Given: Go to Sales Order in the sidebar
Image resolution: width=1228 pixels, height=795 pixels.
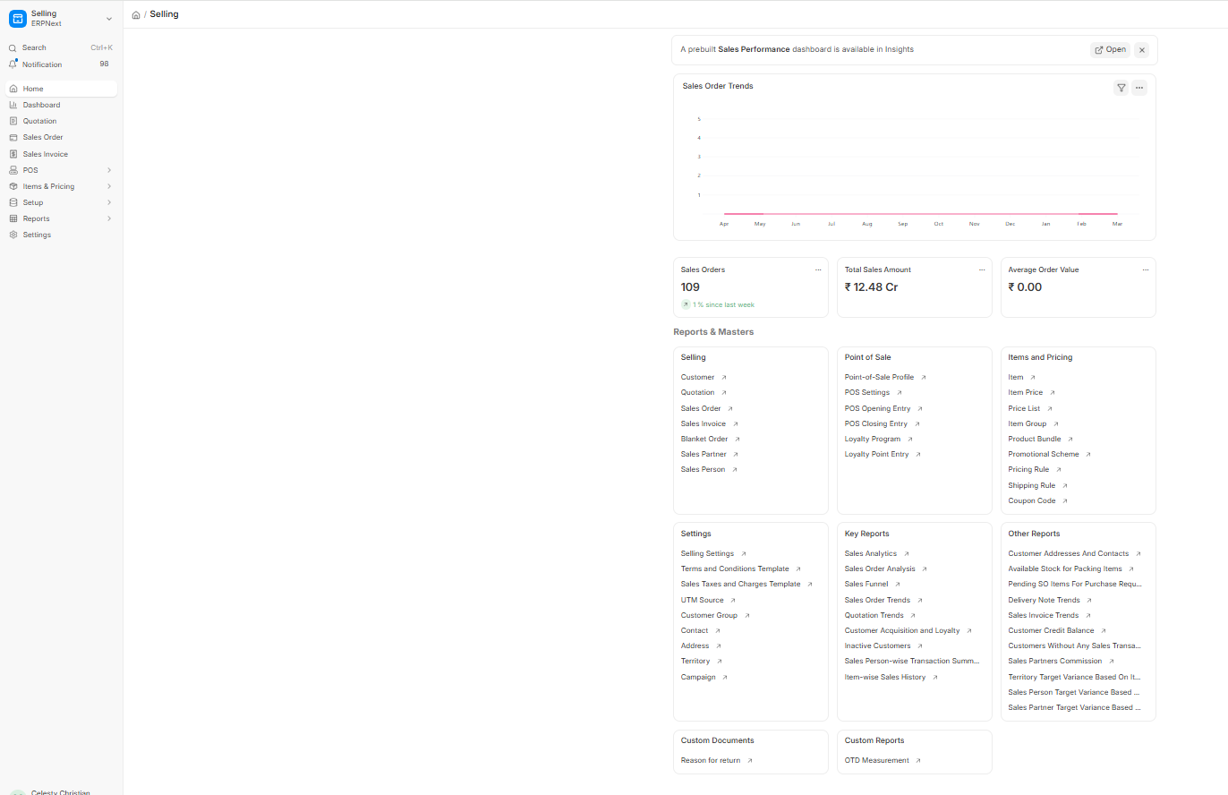Looking at the screenshot, I should coord(61,137).
